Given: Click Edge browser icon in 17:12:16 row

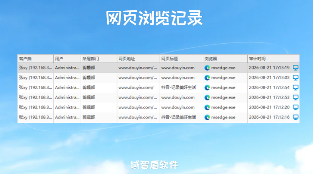Looking at the screenshot, I should click(207, 118).
